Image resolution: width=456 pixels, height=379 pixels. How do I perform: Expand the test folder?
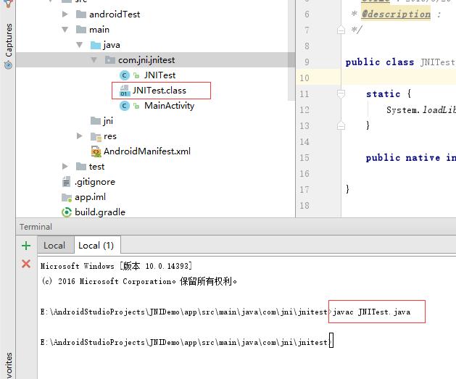[65, 166]
